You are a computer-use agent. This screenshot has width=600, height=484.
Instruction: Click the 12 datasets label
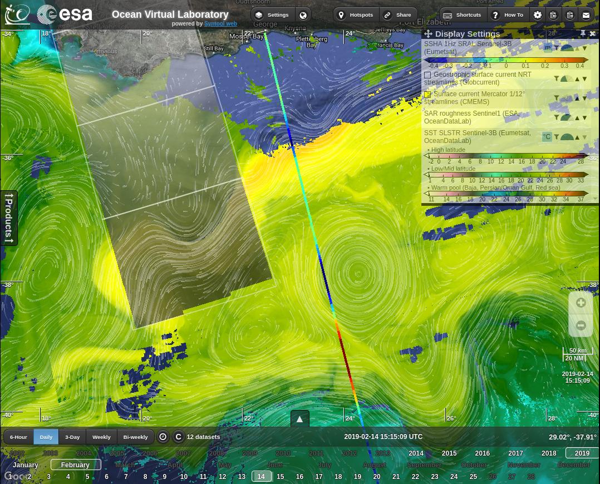[203, 437]
